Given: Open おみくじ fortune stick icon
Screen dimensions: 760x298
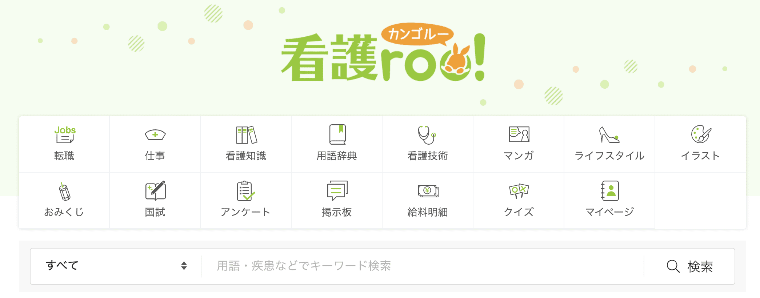Looking at the screenshot, I should [64, 191].
